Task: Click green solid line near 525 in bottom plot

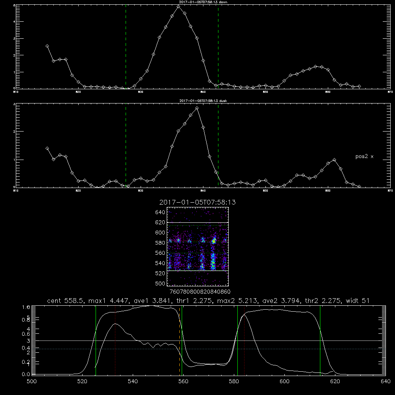Action: point(96,340)
